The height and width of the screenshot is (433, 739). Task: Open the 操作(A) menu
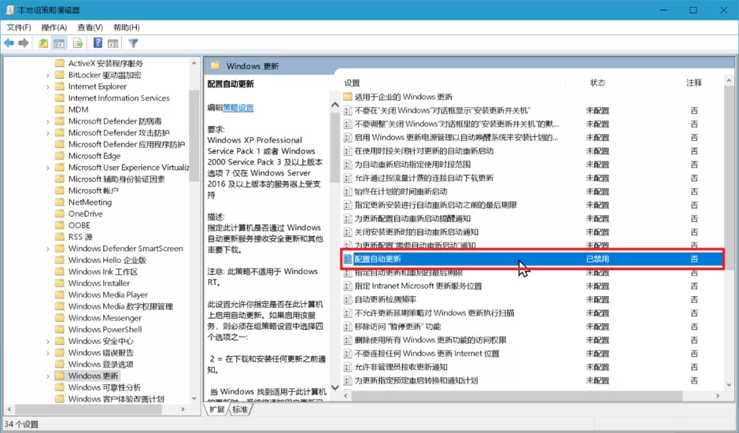[54, 27]
